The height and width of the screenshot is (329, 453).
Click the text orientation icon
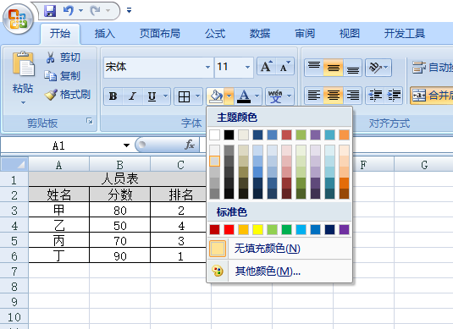tap(375, 68)
